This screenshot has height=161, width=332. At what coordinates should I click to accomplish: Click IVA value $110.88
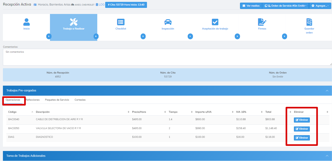coord(241,119)
